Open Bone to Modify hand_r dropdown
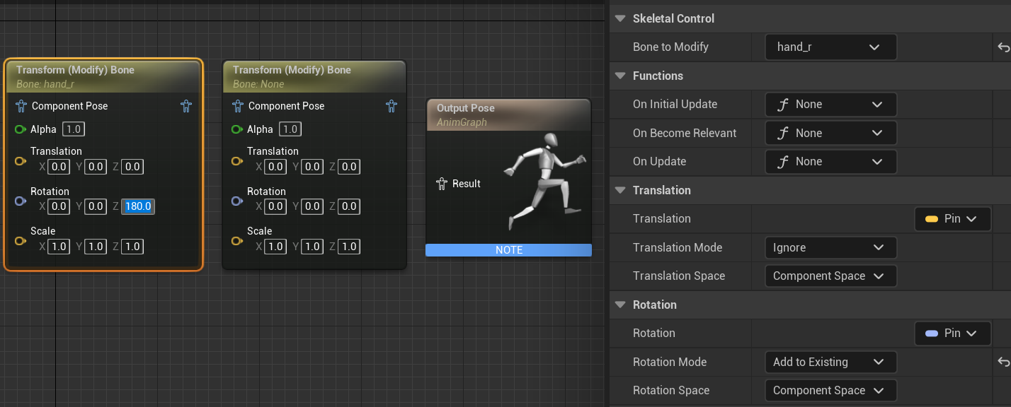Viewport: 1011px width, 407px height. pyautogui.click(x=831, y=47)
